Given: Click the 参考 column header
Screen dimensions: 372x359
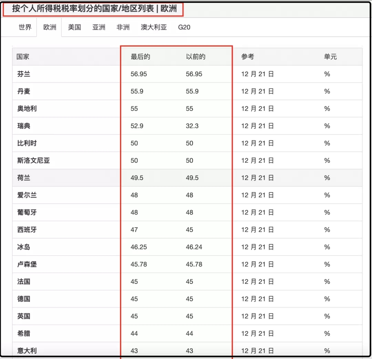Looking at the screenshot, I should click(x=247, y=57).
